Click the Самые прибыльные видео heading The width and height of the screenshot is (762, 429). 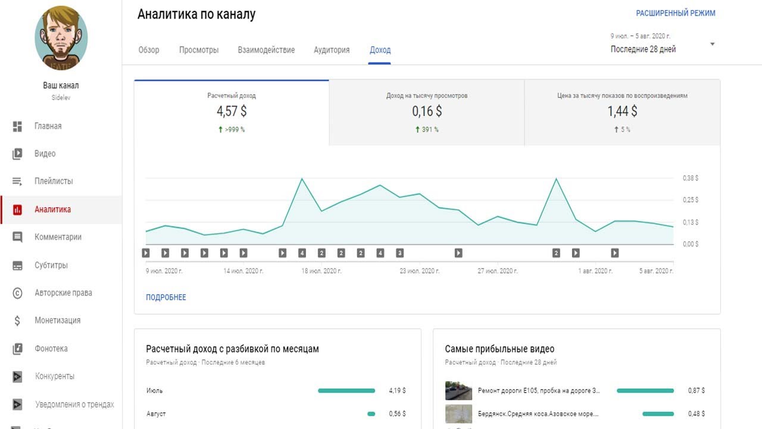coord(499,349)
